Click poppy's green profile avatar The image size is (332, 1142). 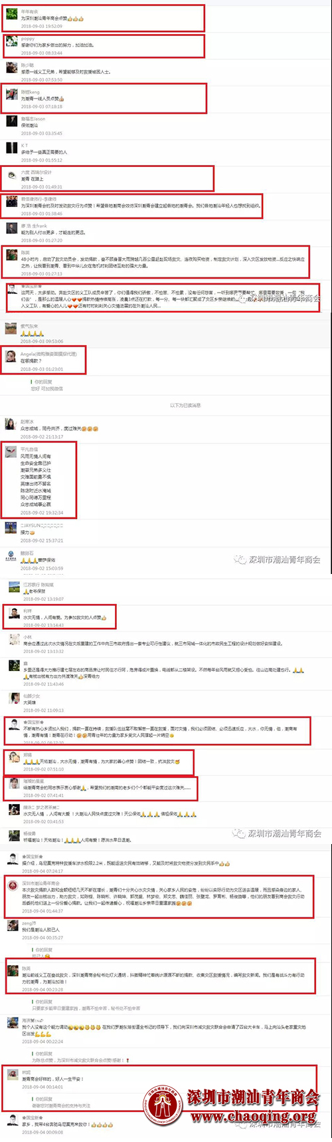11,42
